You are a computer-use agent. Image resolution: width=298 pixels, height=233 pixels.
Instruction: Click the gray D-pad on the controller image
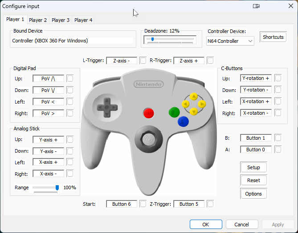[106, 107]
